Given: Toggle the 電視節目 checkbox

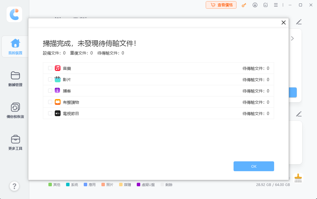Looking at the screenshot, I should [x=50, y=113].
